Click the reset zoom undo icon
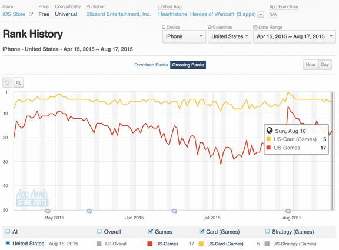This screenshot has height=250, width=339. point(8,82)
